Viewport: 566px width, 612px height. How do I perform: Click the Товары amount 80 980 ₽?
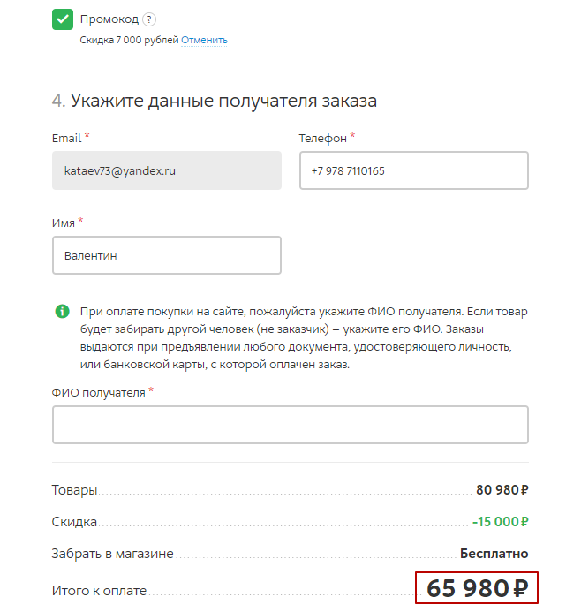coord(502,489)
